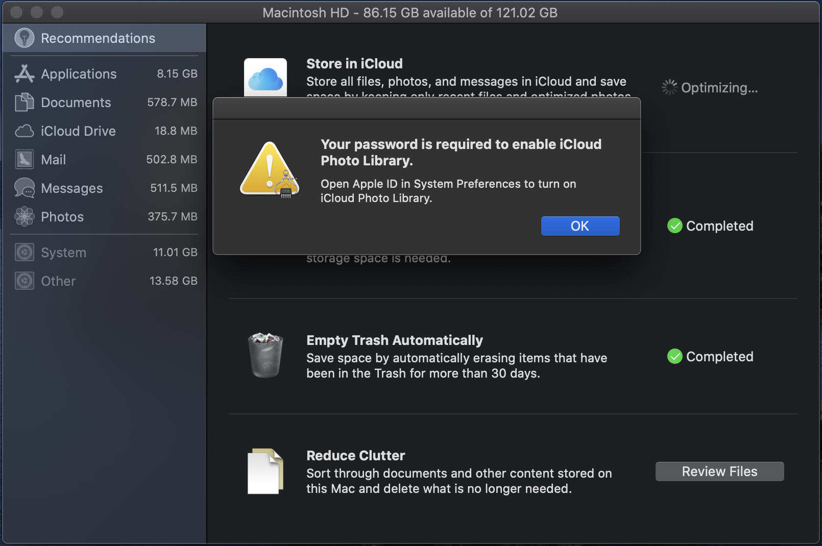The height and width of the screenshot is (546, 822).
Task: Click the System size 11.01 GB
Action: point(175,253)
